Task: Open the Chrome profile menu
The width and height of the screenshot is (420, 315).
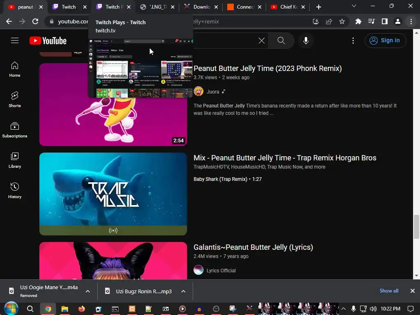Action: pos(398,21)
